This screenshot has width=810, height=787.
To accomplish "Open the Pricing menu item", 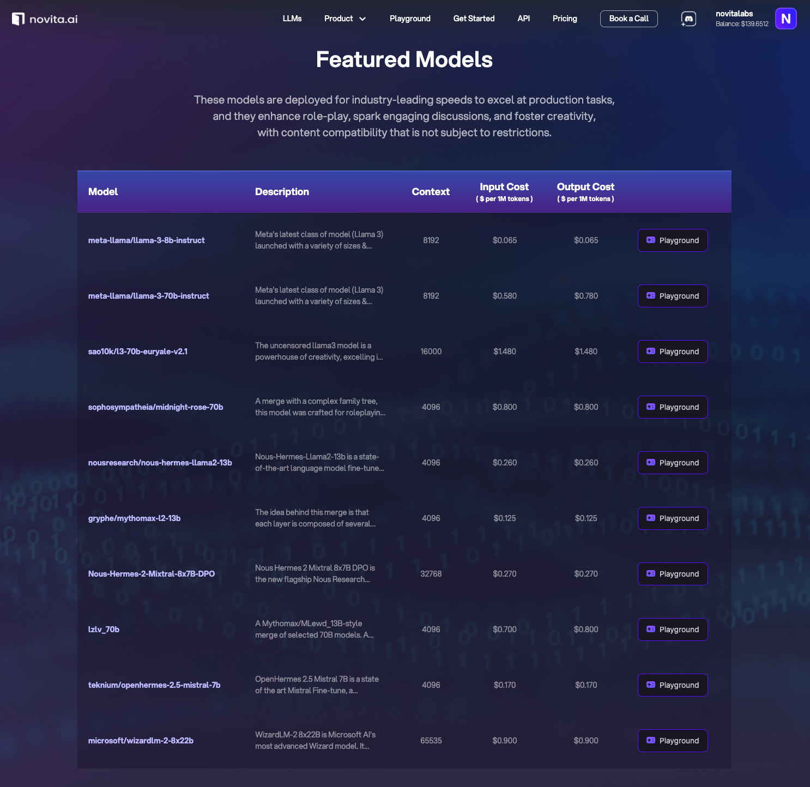I will click(565, 19).
